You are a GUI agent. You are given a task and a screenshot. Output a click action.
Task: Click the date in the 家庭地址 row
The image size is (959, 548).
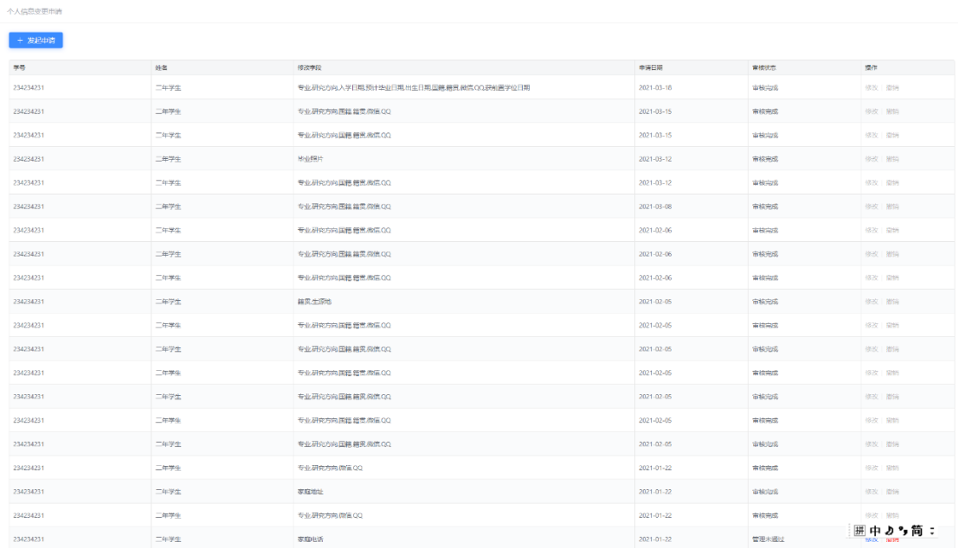coord(655,492)
